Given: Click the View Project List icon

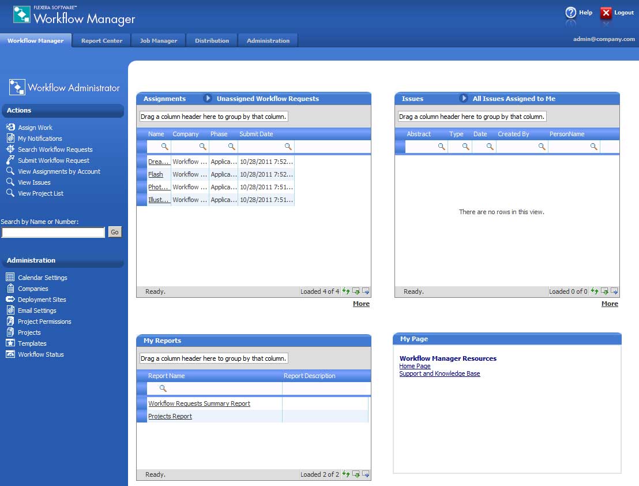Looking at the screenshot, I should pos(10,193).
